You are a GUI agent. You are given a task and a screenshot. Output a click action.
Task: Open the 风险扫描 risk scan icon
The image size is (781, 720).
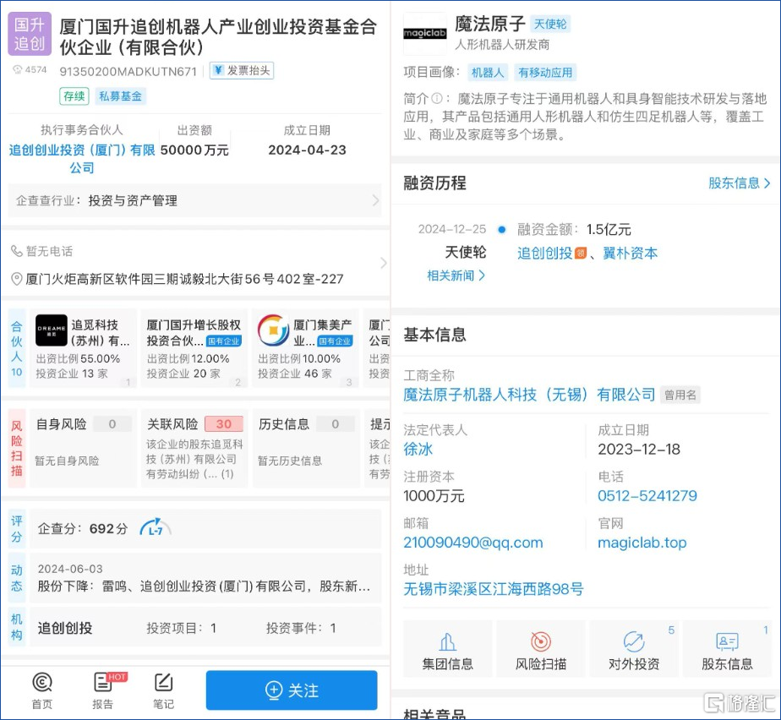(540, 649)
